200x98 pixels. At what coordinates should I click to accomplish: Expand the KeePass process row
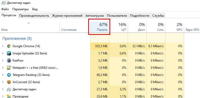click(x=3, y=61)
